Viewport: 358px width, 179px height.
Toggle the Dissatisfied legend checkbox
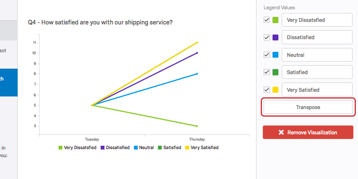tap(267, 37)
